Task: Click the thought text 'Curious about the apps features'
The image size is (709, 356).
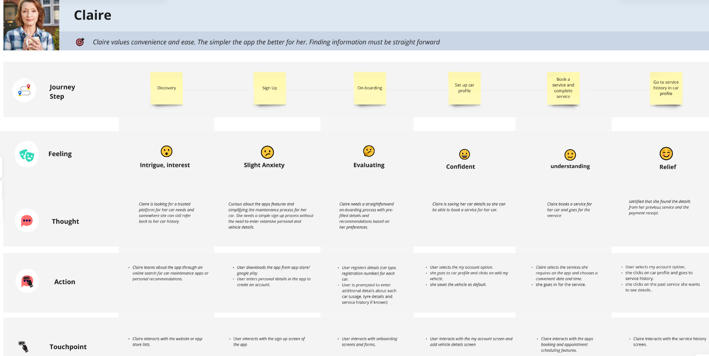Action: coord(271,216)
